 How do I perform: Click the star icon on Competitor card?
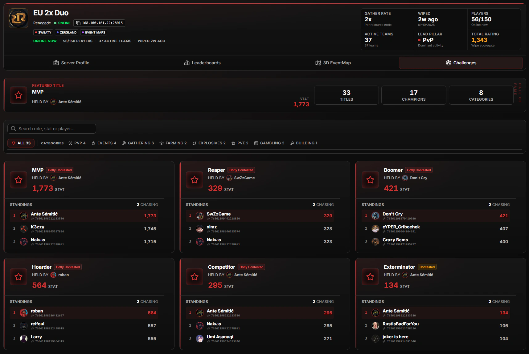coord(195,277)
